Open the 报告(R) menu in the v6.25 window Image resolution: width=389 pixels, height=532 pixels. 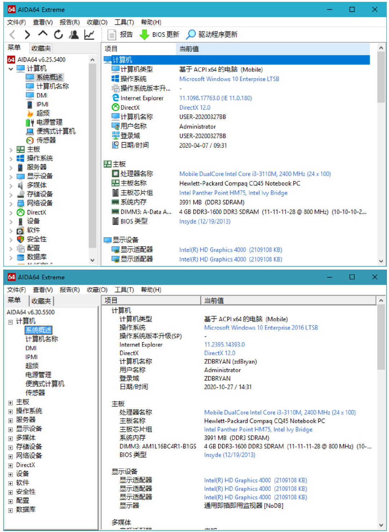[70, 22]
